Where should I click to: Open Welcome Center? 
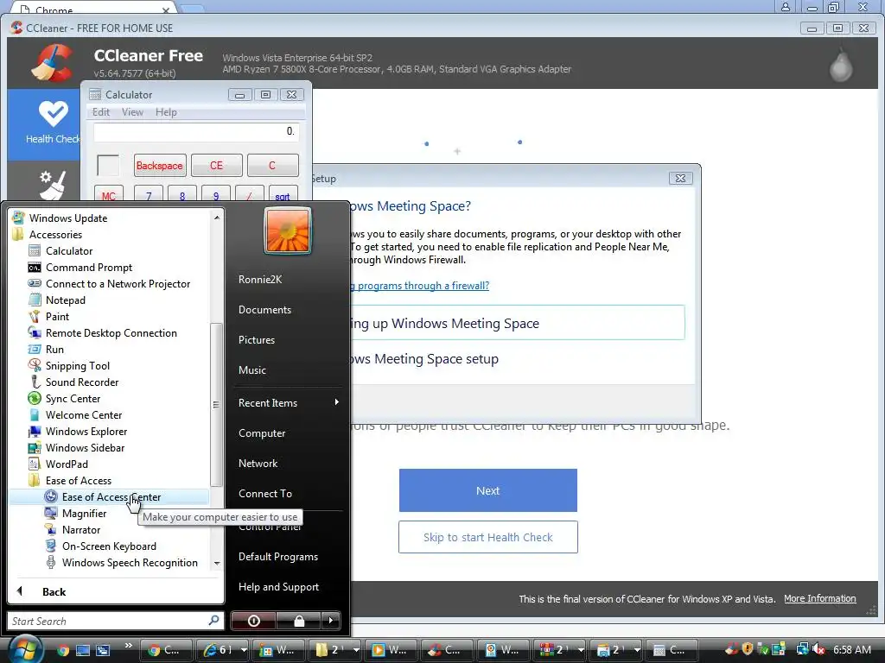tap(84, 415)
